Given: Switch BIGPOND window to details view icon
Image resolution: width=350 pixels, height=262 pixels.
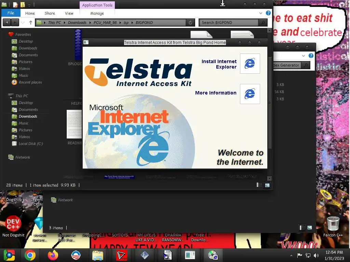Looking at the screenshot, I should coord(259,185).
